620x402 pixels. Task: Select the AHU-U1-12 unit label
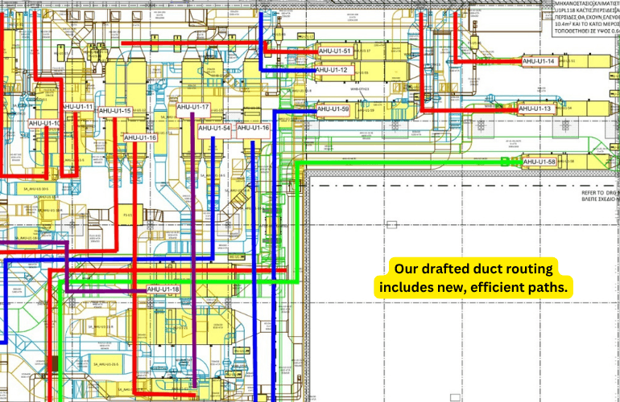coord(331,71)
